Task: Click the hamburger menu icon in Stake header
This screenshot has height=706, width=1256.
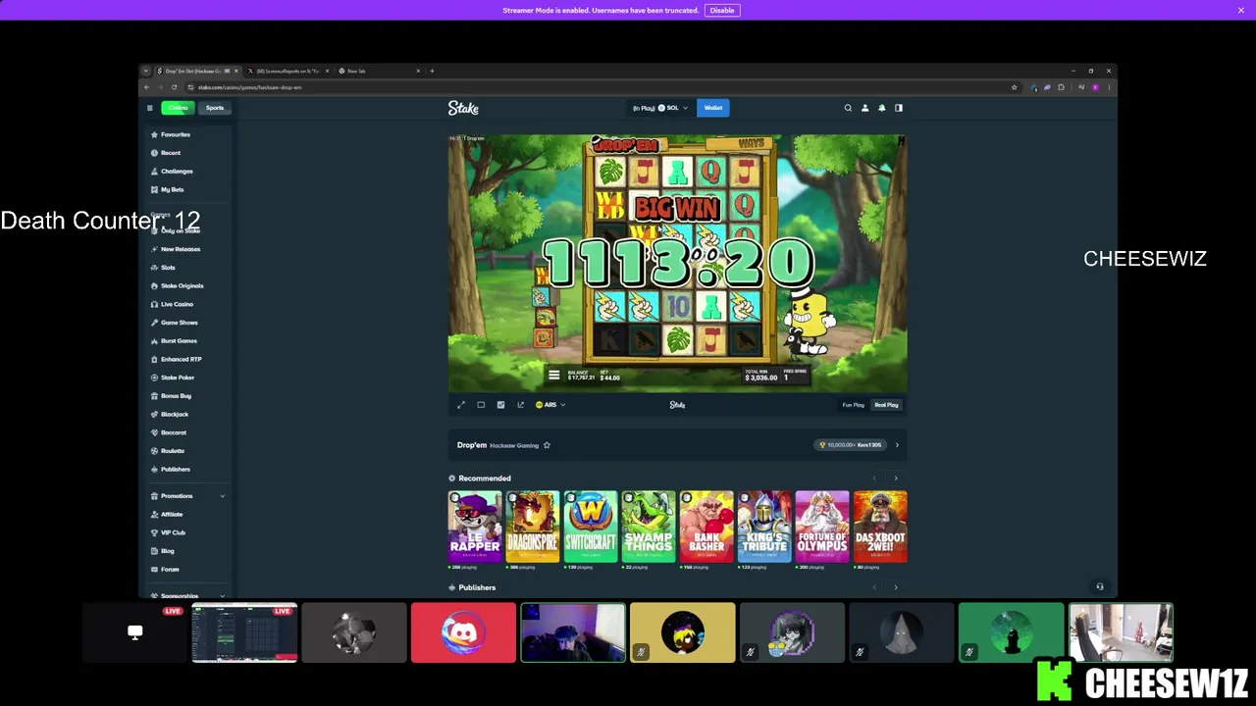Action: coord(150,108)
